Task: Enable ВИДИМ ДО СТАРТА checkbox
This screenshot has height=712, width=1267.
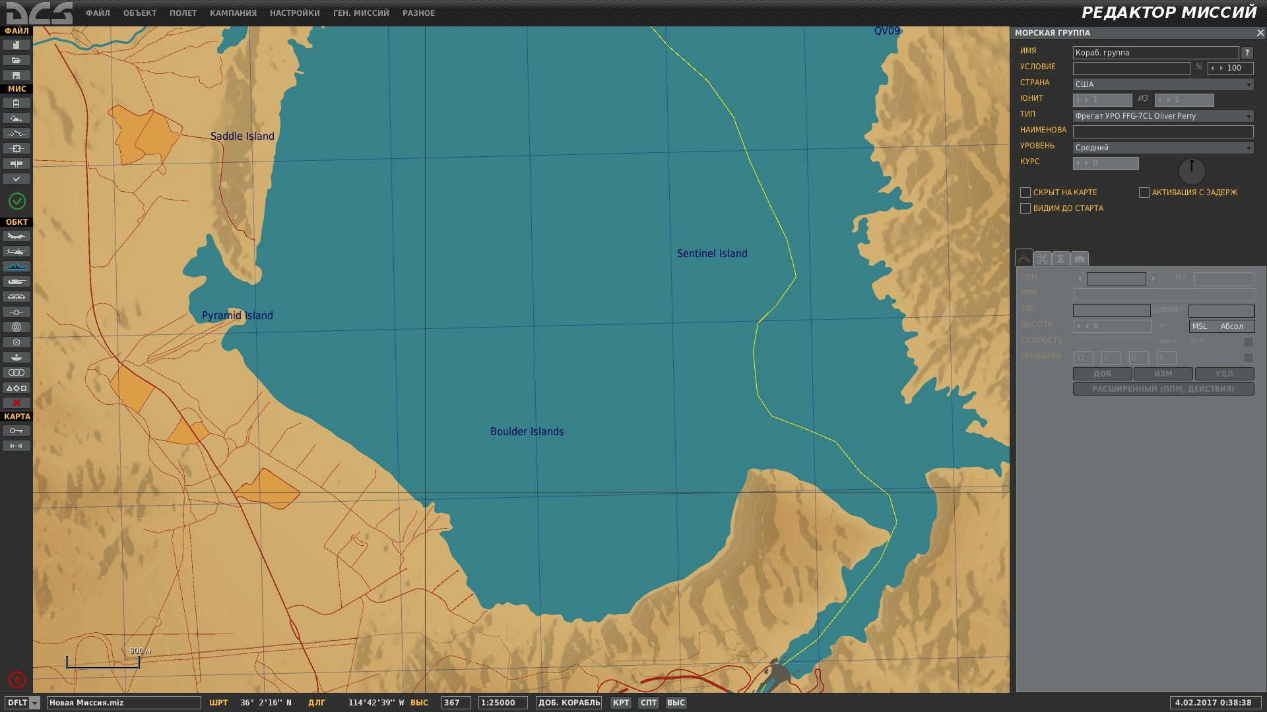Action: click(1025, 208)
